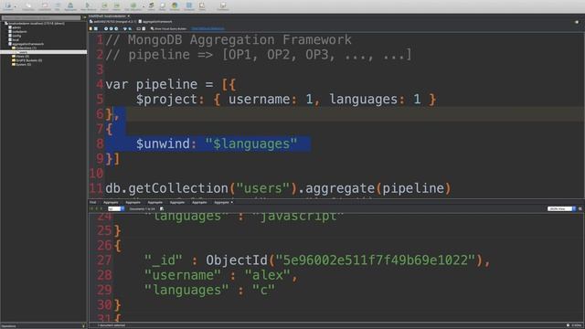Open the Users manager toolbar icon
Viewport: 585px width, 329px height.
pyautogui.click(x=151, y=6)
